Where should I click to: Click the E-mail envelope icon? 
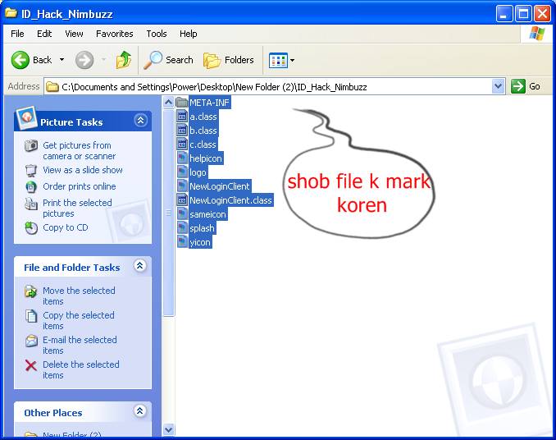pos(31,341)
